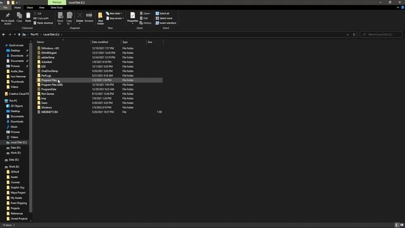Viewport: 405px width, 228px height.
Task: Click Creative Cloud Files in sidebar
Action: 18,94
